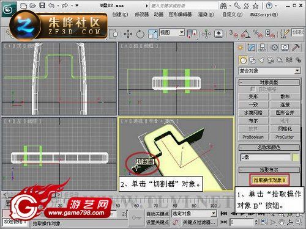306x229 pixels.
Task: Open the Utilities hammer panel
Action: coord(296,48)
